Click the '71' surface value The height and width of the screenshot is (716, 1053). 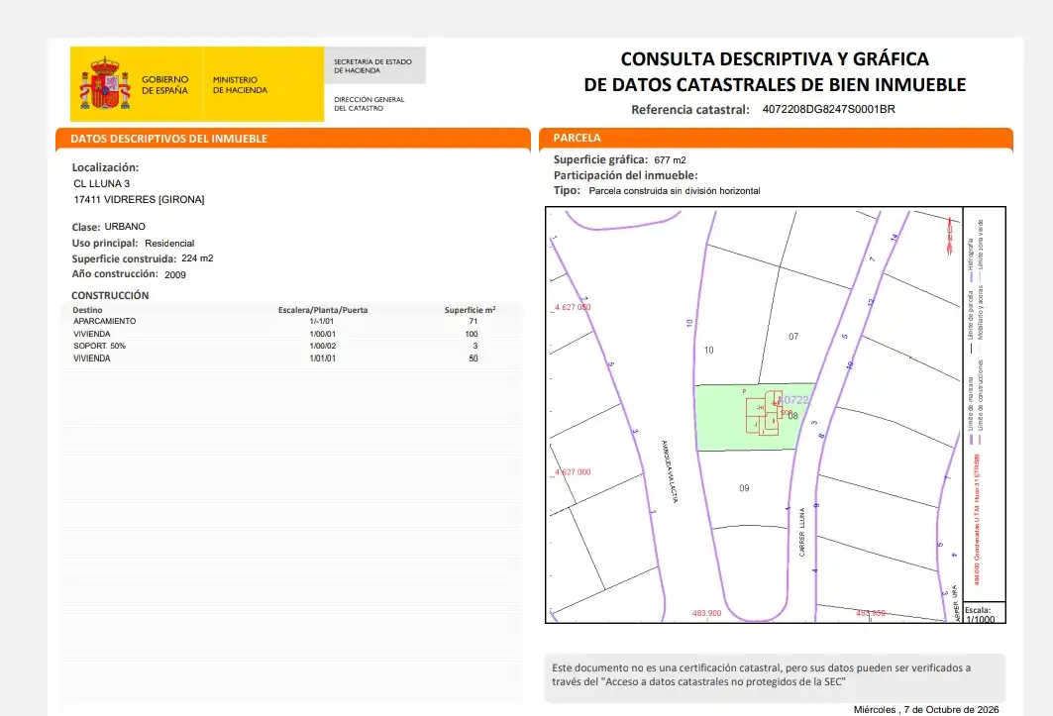474,321
